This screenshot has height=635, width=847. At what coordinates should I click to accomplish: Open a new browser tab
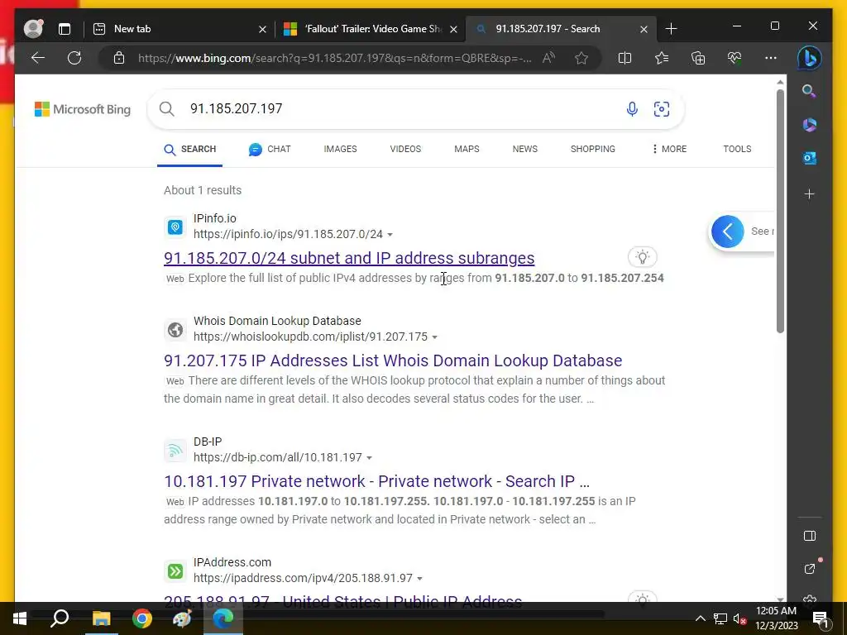[671, 29]
